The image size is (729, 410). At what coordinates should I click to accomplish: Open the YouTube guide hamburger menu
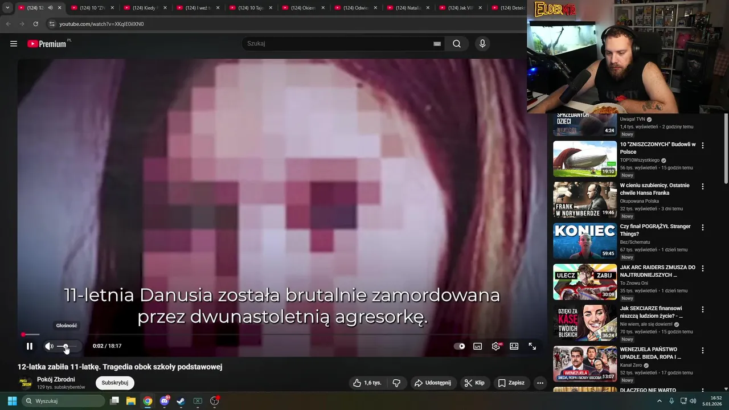[x=14, y=44]
